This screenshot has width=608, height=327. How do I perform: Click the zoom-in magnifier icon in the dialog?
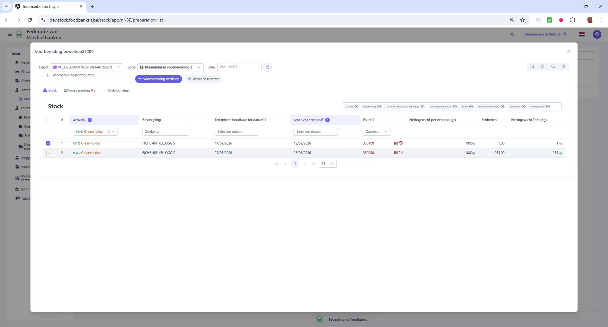click(564, 66)
